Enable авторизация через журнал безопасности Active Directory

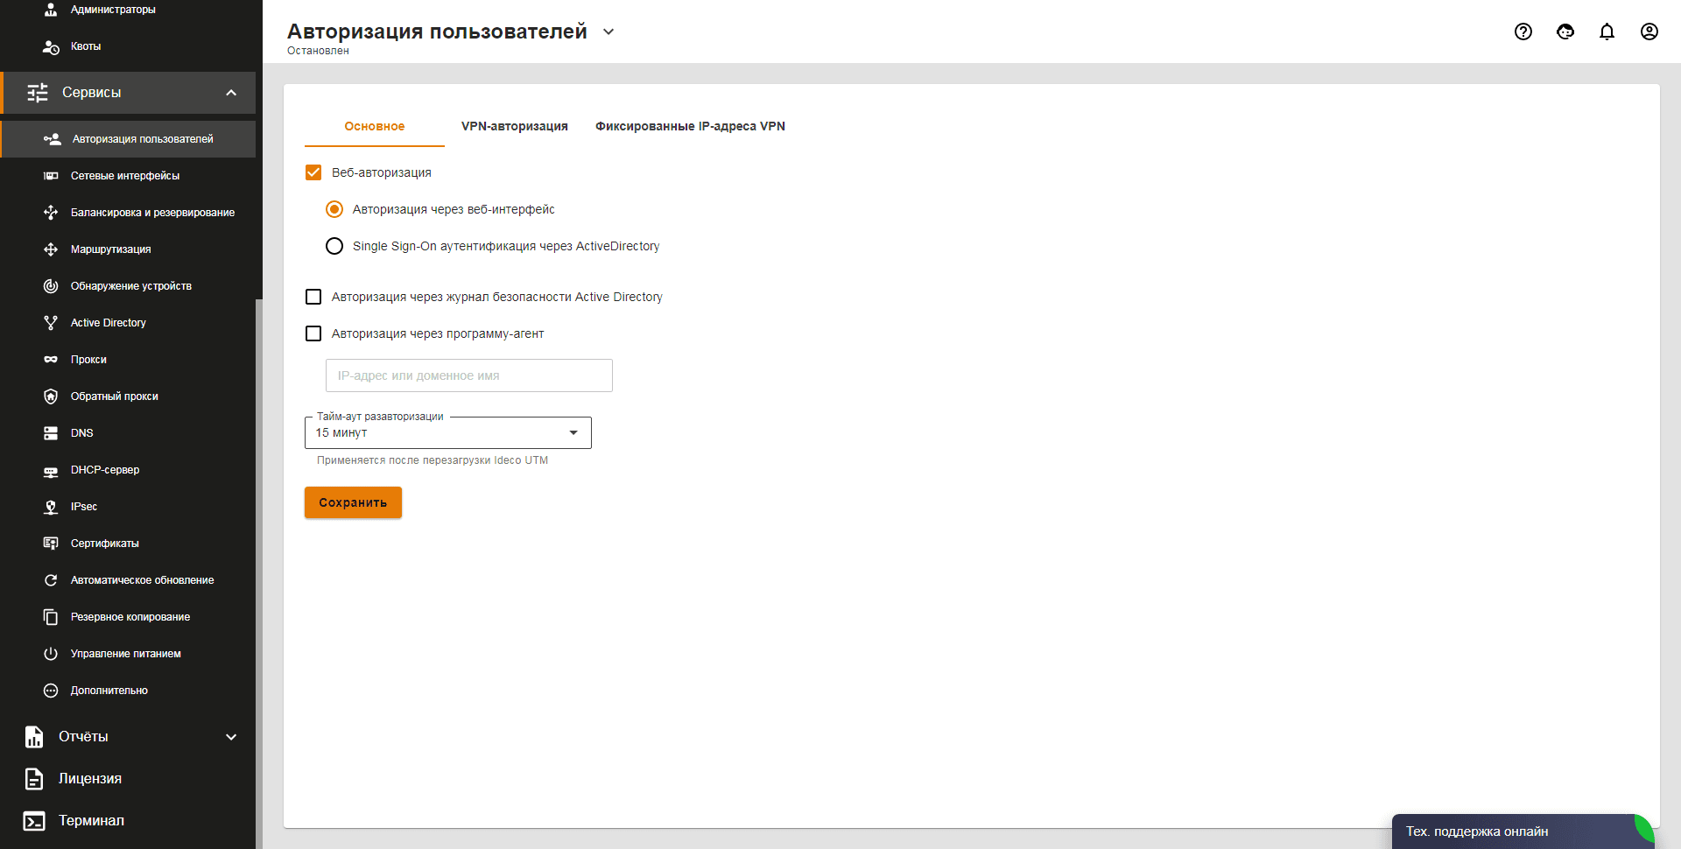(x=313, y=297)
